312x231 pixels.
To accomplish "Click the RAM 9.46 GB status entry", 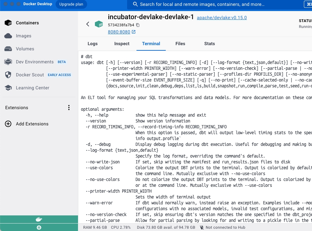I will point(95,227).
